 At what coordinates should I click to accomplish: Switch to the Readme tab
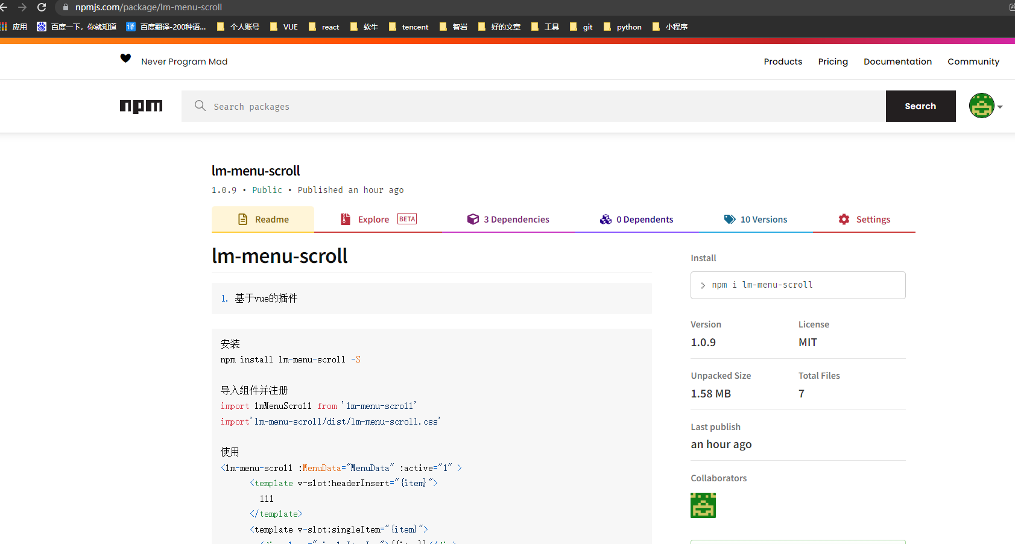pos(263,220)
